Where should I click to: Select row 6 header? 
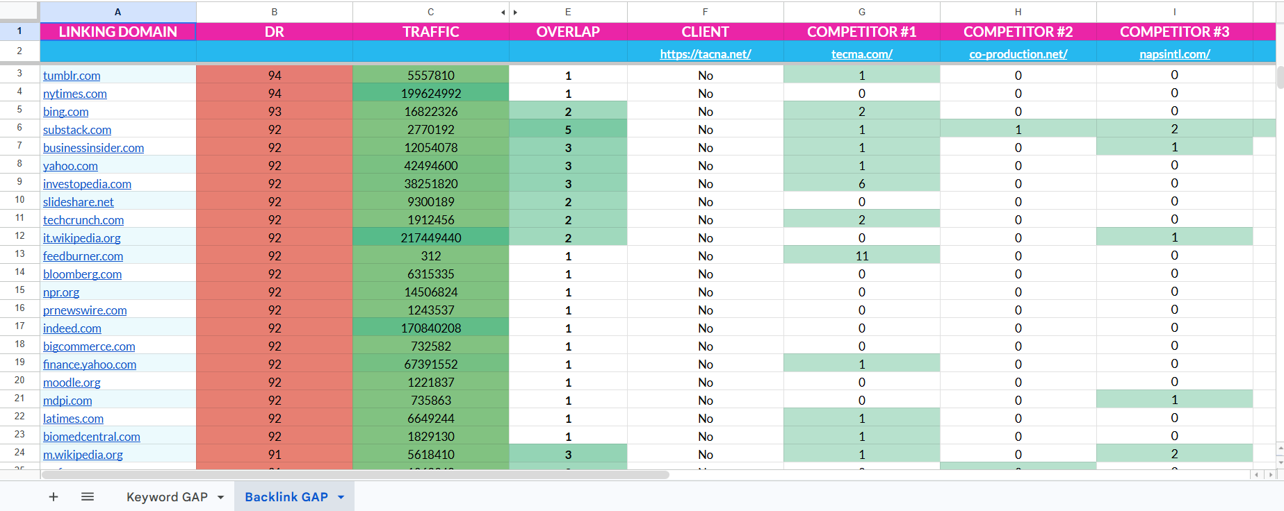tap(19, 128)
